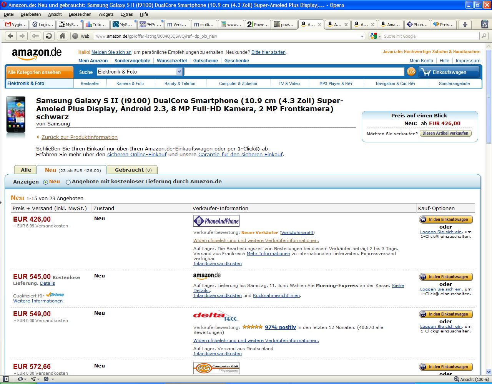Open the Elektronik & Foto search category dropdown
492x384 pixels.
[139, 72]
